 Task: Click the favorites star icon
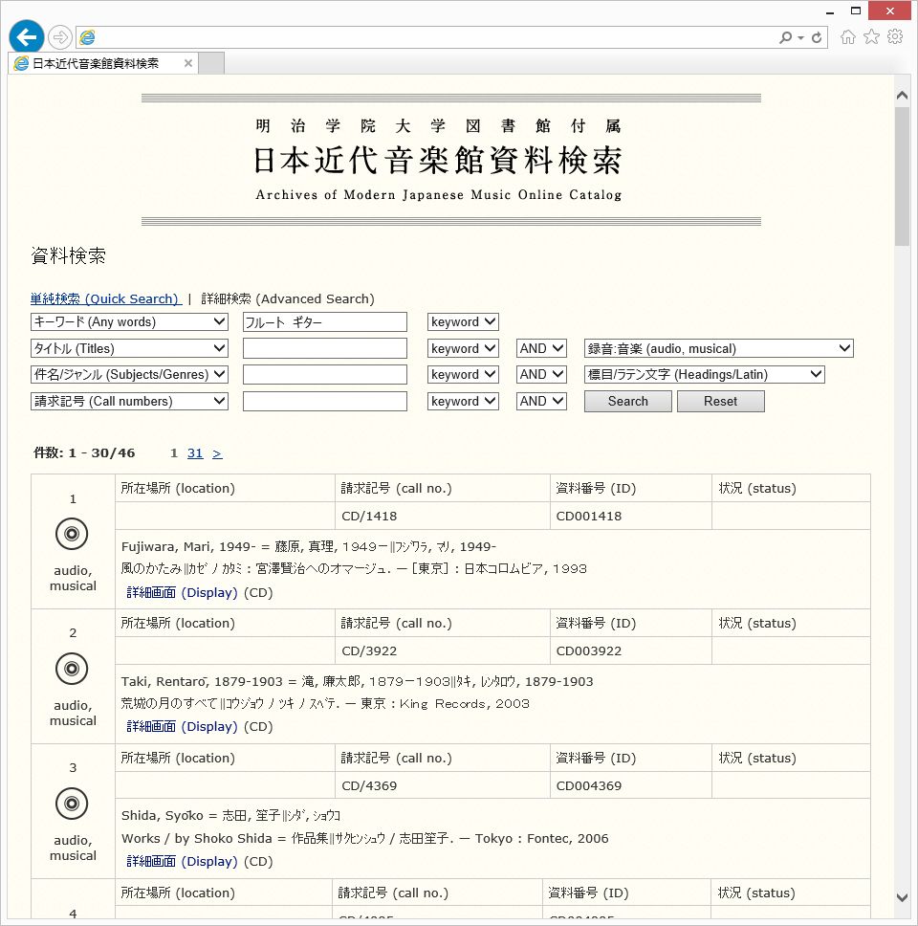pyautogui.click(x=871, y=37)
